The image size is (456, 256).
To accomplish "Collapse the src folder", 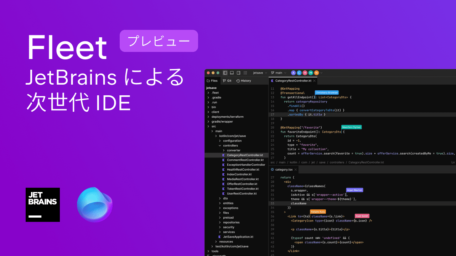I will pos(208,126).
